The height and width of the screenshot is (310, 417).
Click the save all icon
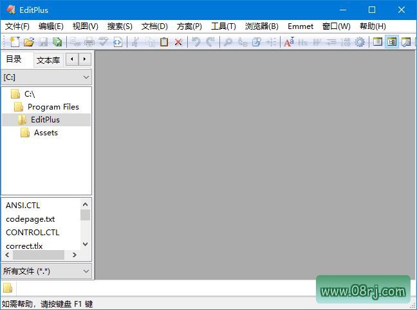click(x=57, y=42)
